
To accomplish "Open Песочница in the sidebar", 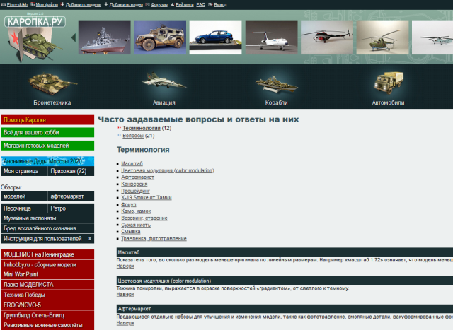I will (x=23, y=208).
